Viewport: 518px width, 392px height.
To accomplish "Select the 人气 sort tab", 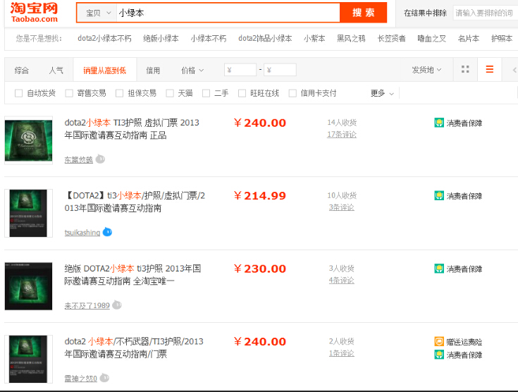I will [x=56, y=70].
